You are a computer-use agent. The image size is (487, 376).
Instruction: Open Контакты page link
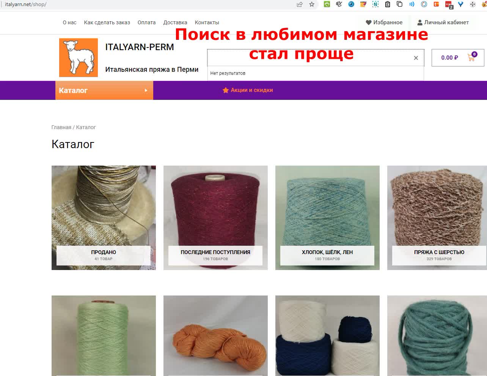point(207,22)
